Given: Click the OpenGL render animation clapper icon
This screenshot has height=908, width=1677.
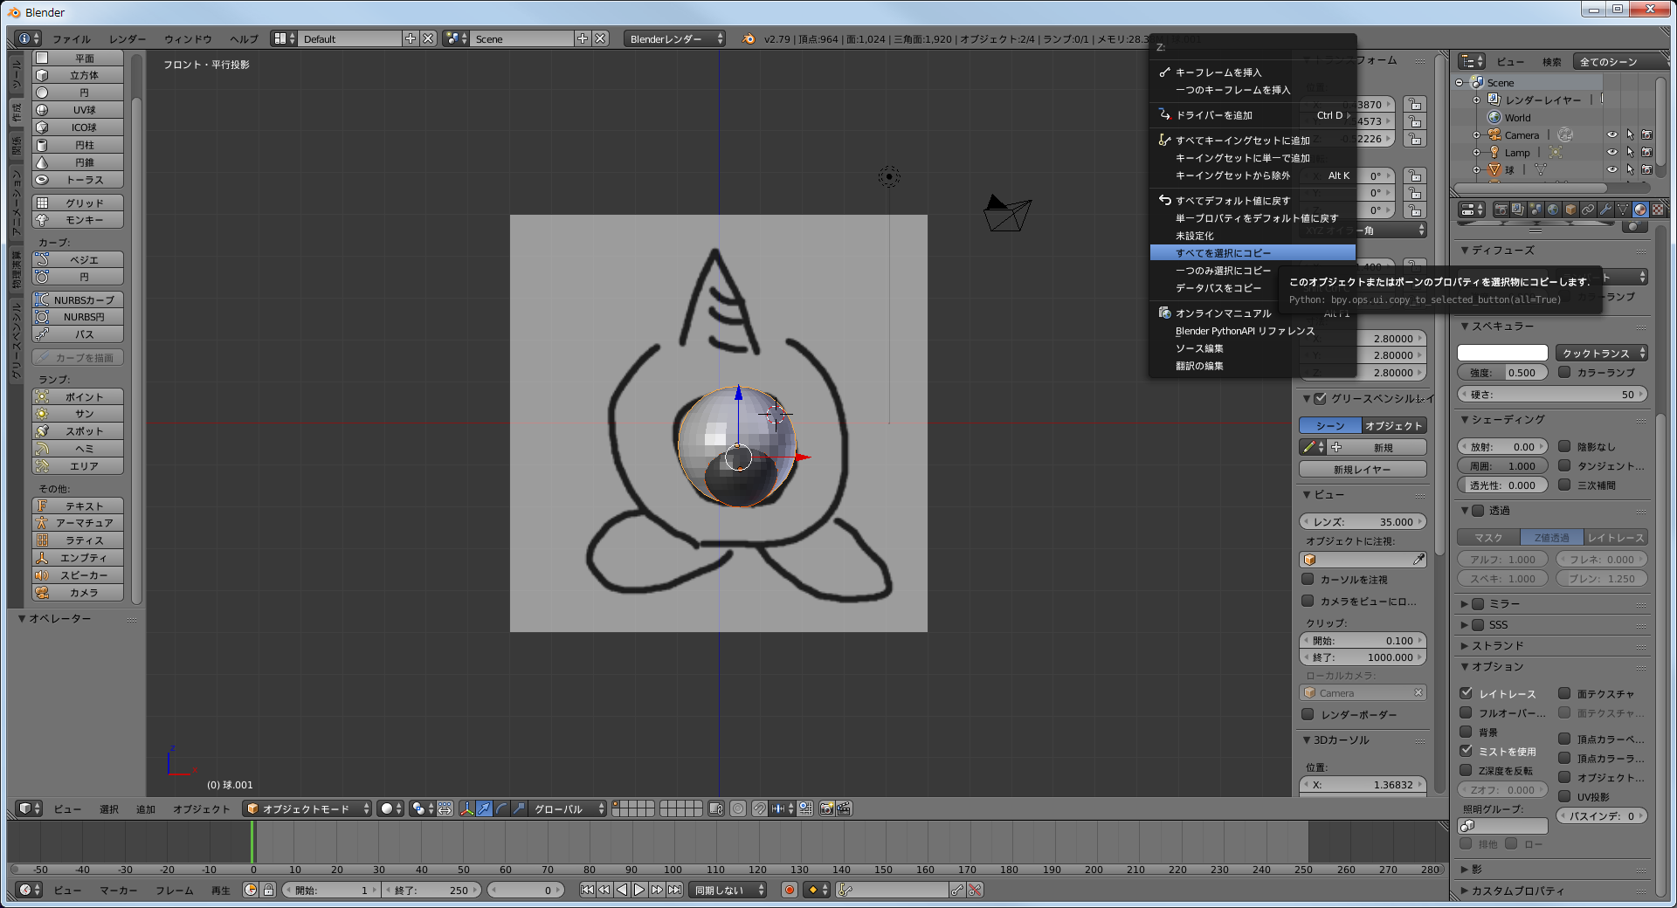Looking at the screenshot, I should 843,808.
